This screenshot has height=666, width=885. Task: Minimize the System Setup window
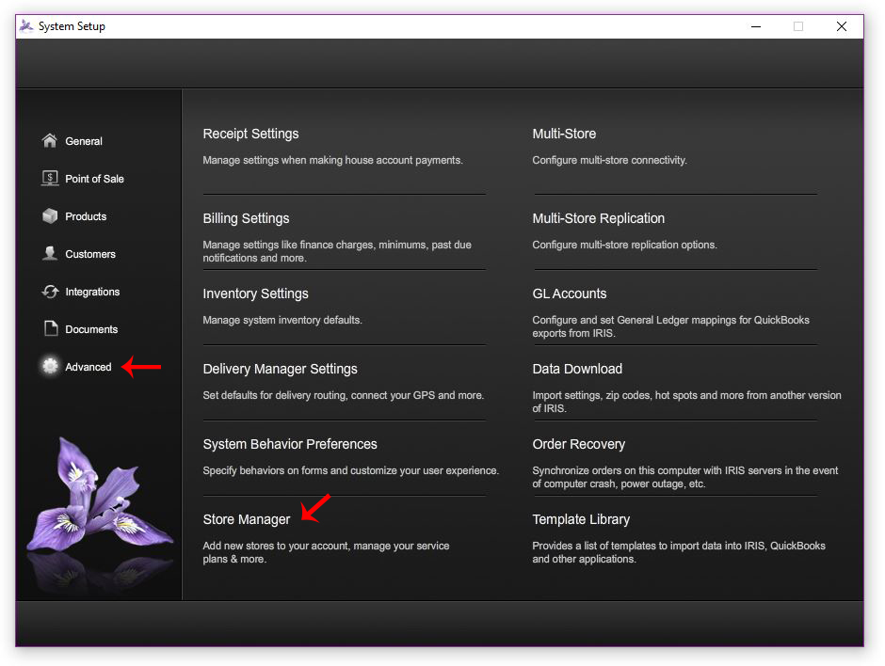tap(756, 26)
